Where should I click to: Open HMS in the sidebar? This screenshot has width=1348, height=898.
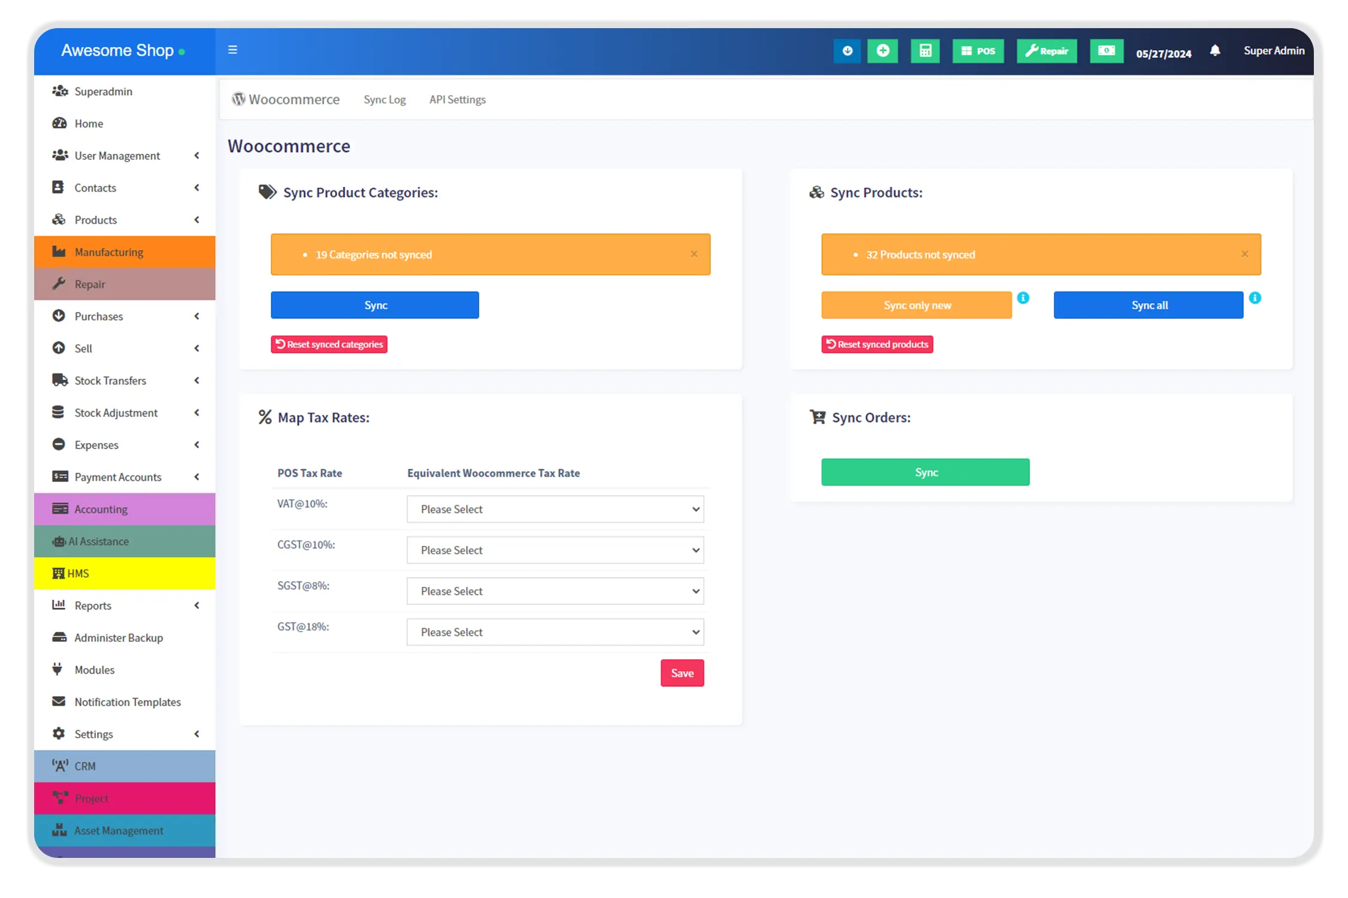click(125, 574)
